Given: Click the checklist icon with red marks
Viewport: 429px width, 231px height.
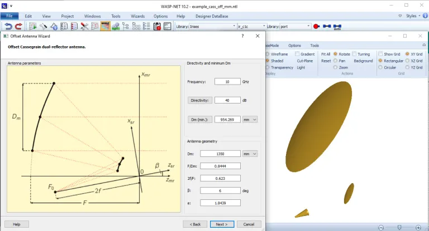Looking at the screenshot, I should pyautogui.click(x=74, y=26).
